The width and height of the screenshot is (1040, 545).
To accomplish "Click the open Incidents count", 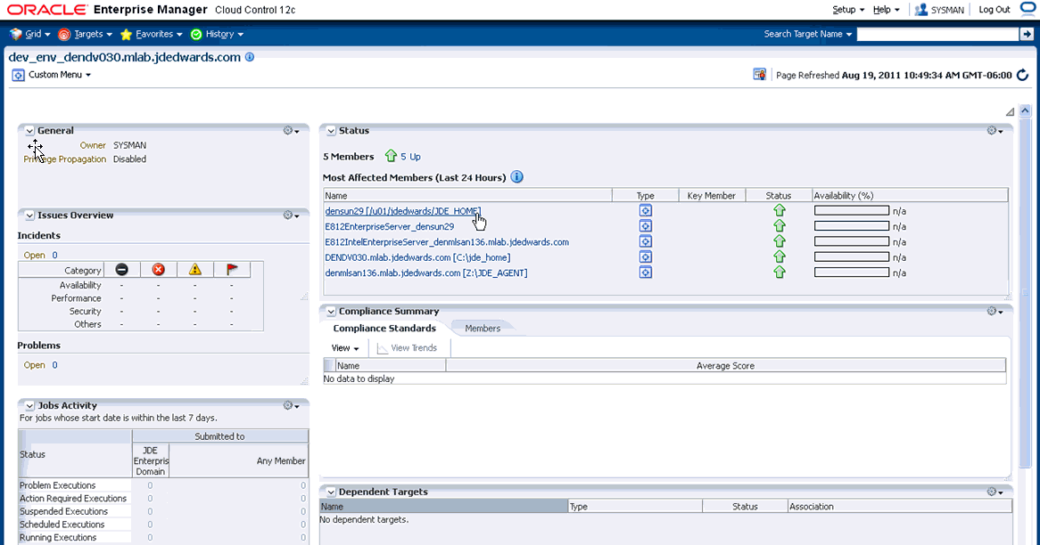I will tap(54, 255).
